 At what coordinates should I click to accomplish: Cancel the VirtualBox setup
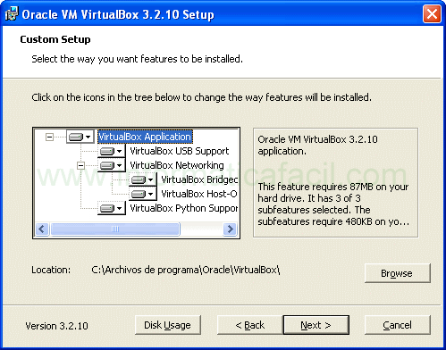click(x=398, y=325)
